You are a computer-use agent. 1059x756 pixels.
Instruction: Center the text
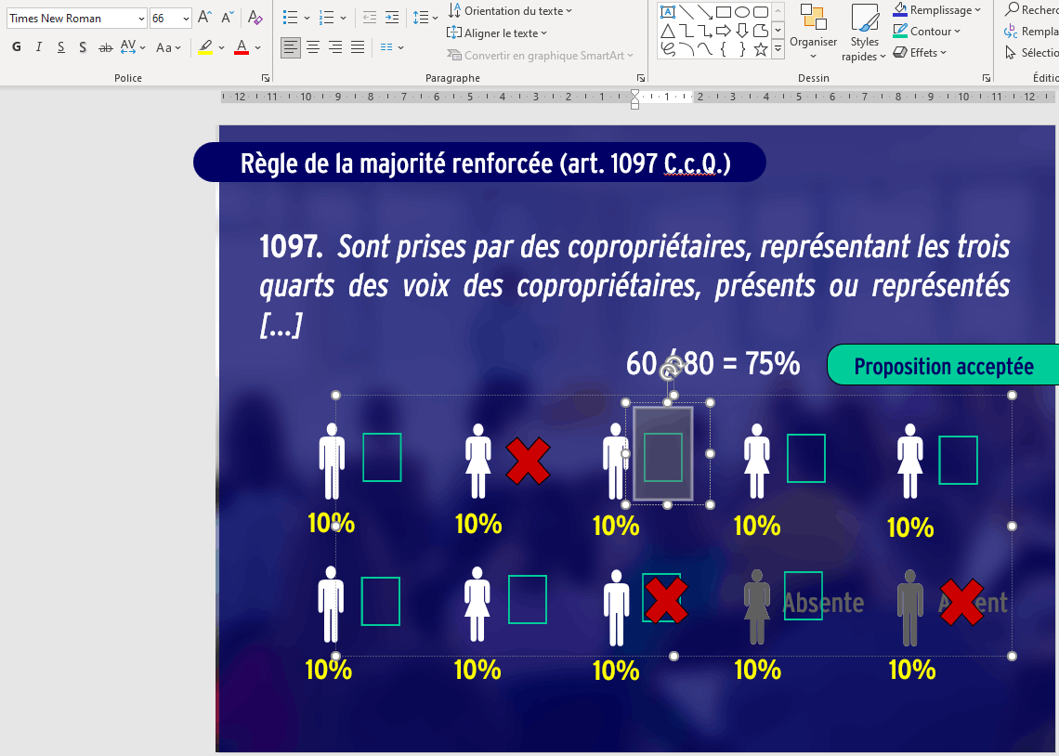pyautogui.click(x=313, y=47)
